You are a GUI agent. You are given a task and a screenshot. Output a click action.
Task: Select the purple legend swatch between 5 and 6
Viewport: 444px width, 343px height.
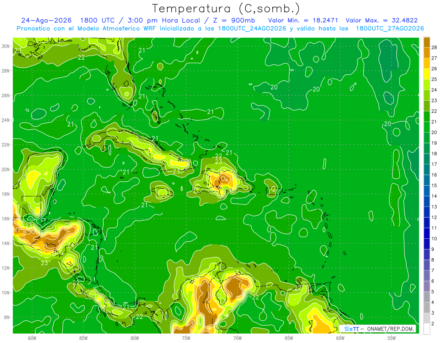pos(427,286)
